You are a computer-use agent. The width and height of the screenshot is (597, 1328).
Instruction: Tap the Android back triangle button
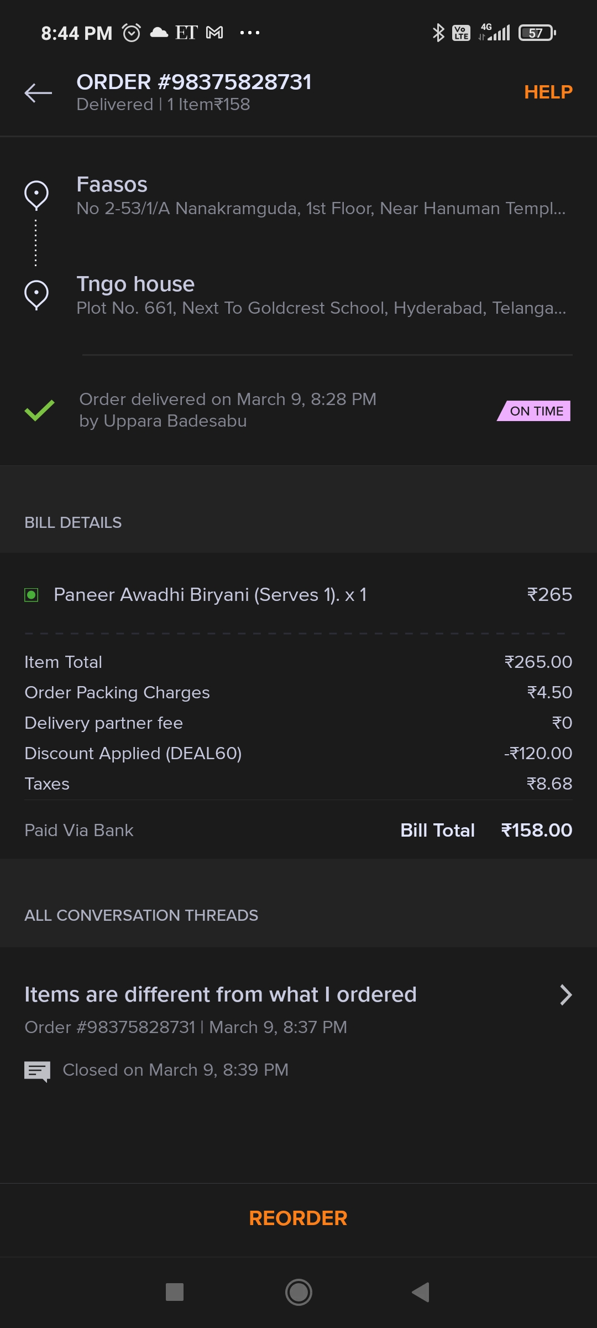pyautogui.click(x=421, y=1292)
